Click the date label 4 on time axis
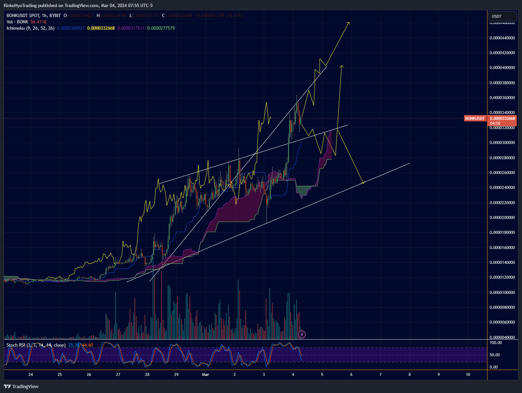The image size is (522, 393). (x=293, y=374)
